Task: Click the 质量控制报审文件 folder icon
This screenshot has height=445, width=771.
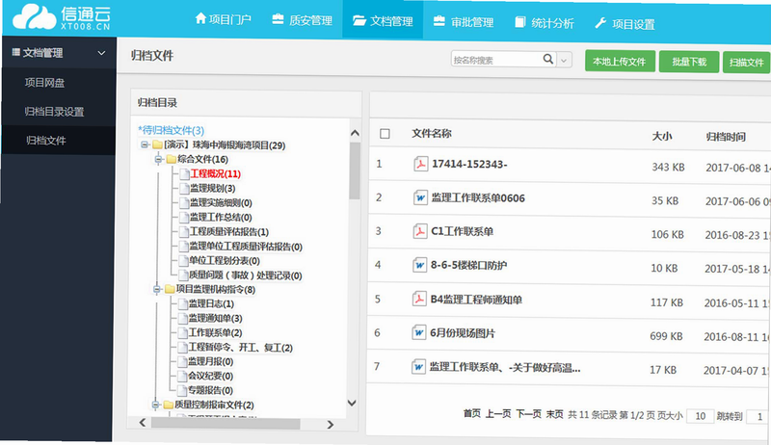Action: pyautogui.click(x=168, y=405)
